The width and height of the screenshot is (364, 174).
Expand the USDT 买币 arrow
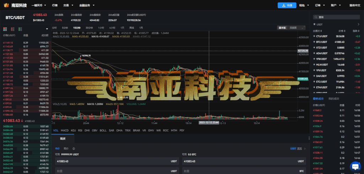coord(305,148)
